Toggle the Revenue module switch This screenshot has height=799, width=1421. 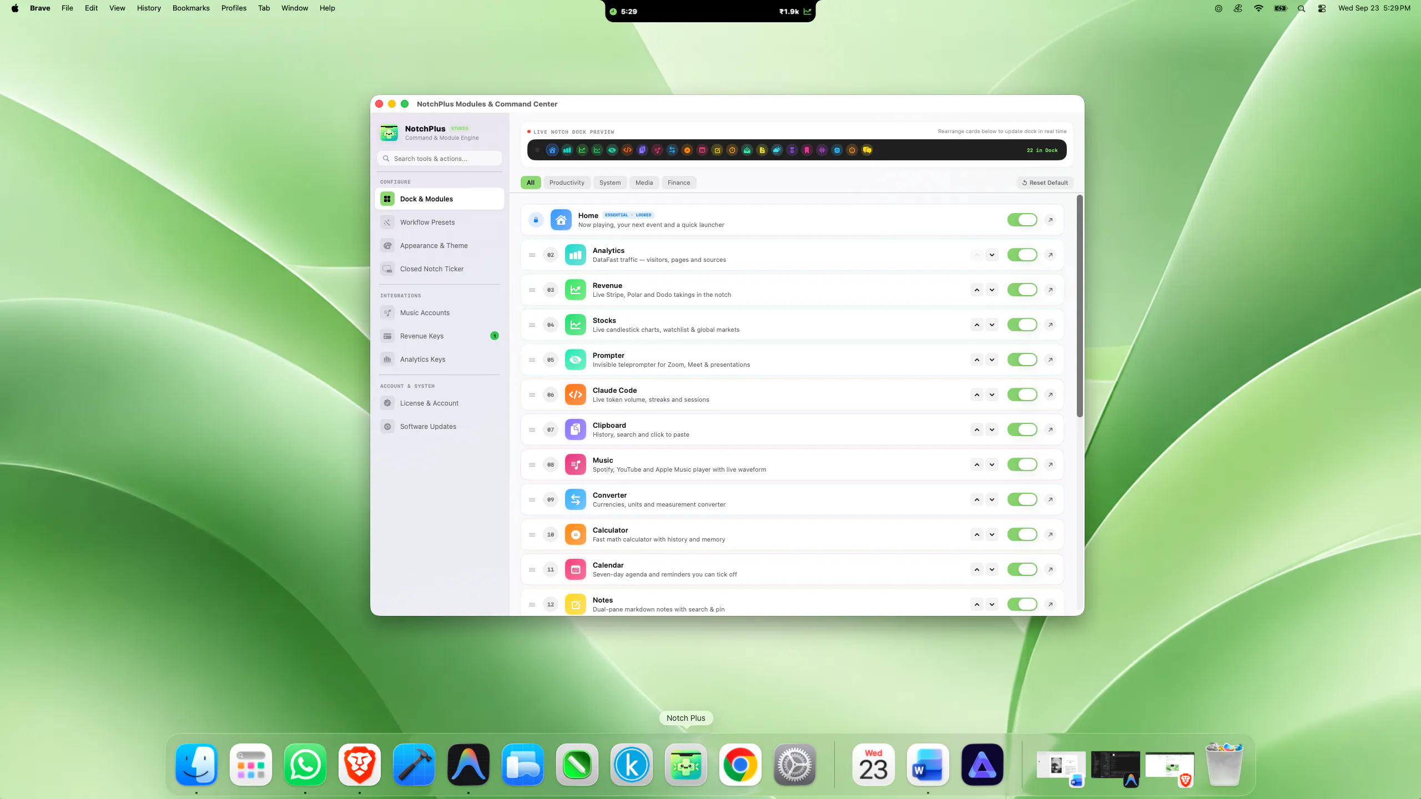click(x=1022, y=290)
